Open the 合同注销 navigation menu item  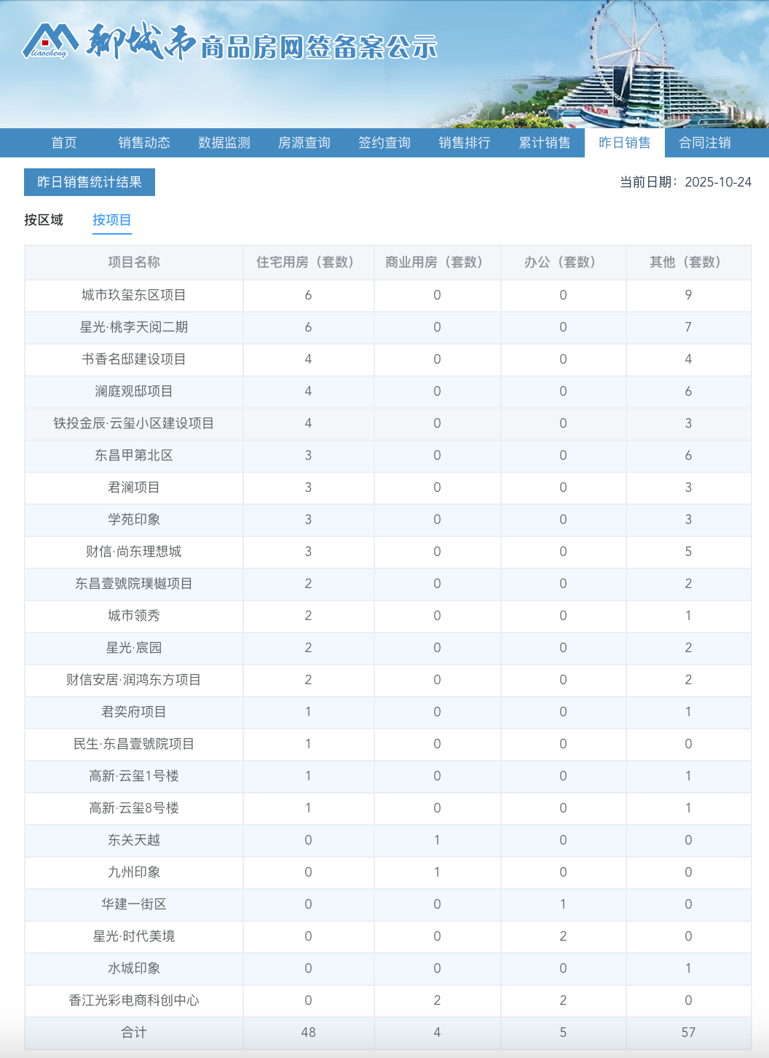tap(703, 143)
